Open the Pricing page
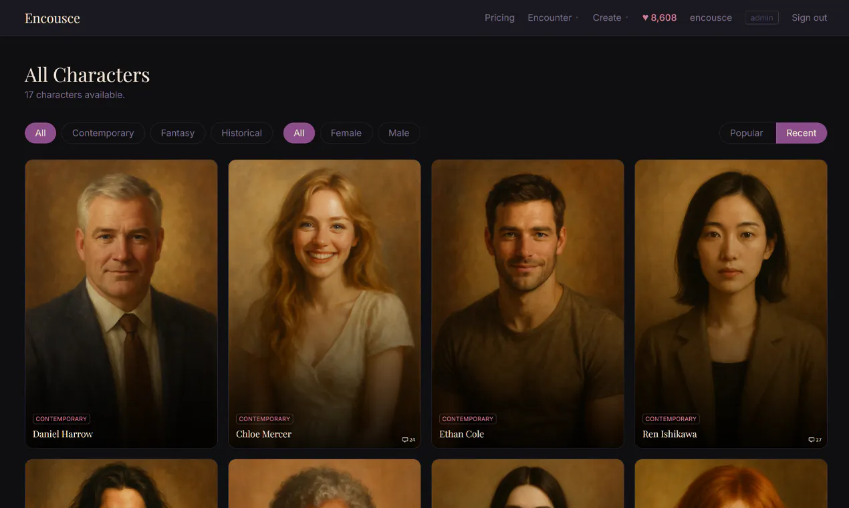Screen dimensions: 849x508 (x=499, y=18)
